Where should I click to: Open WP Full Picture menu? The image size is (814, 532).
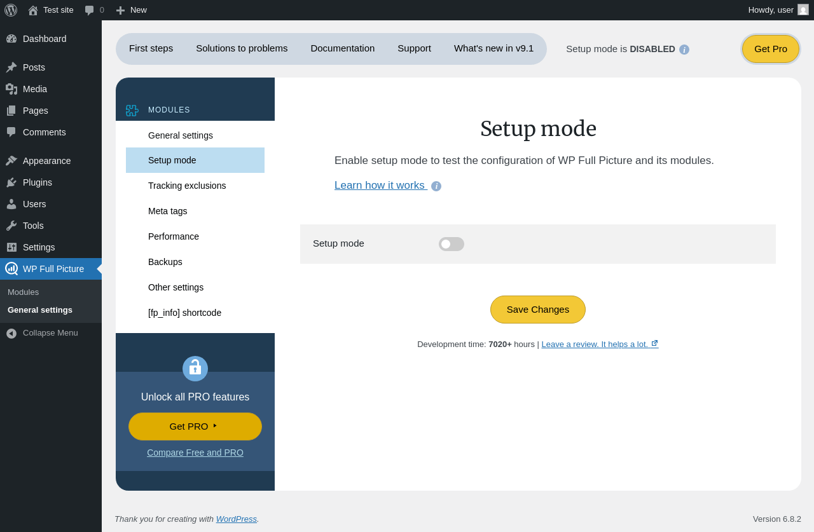53,269
